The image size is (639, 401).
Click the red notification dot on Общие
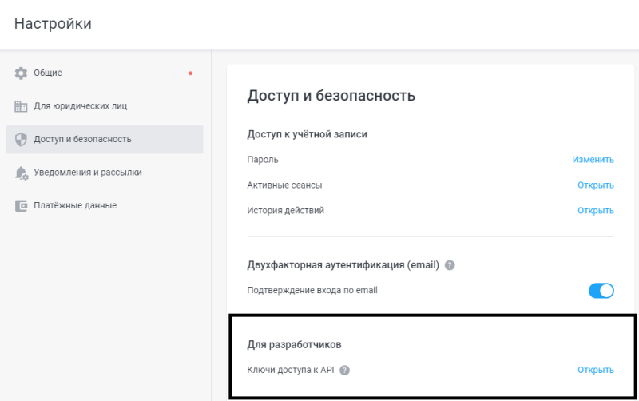[190, 73]
